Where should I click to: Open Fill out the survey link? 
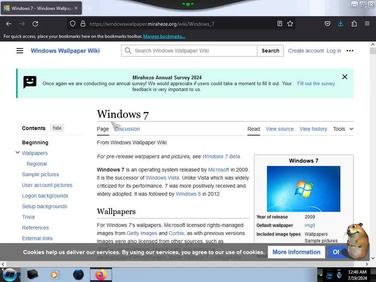tap(316, 83)
